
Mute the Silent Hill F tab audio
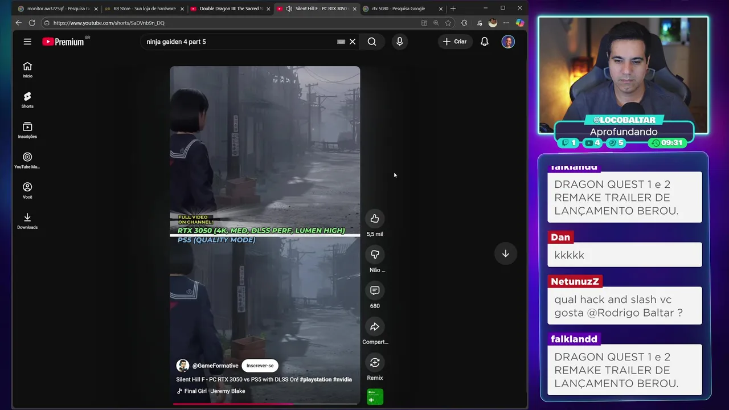(x=289, y=9)
